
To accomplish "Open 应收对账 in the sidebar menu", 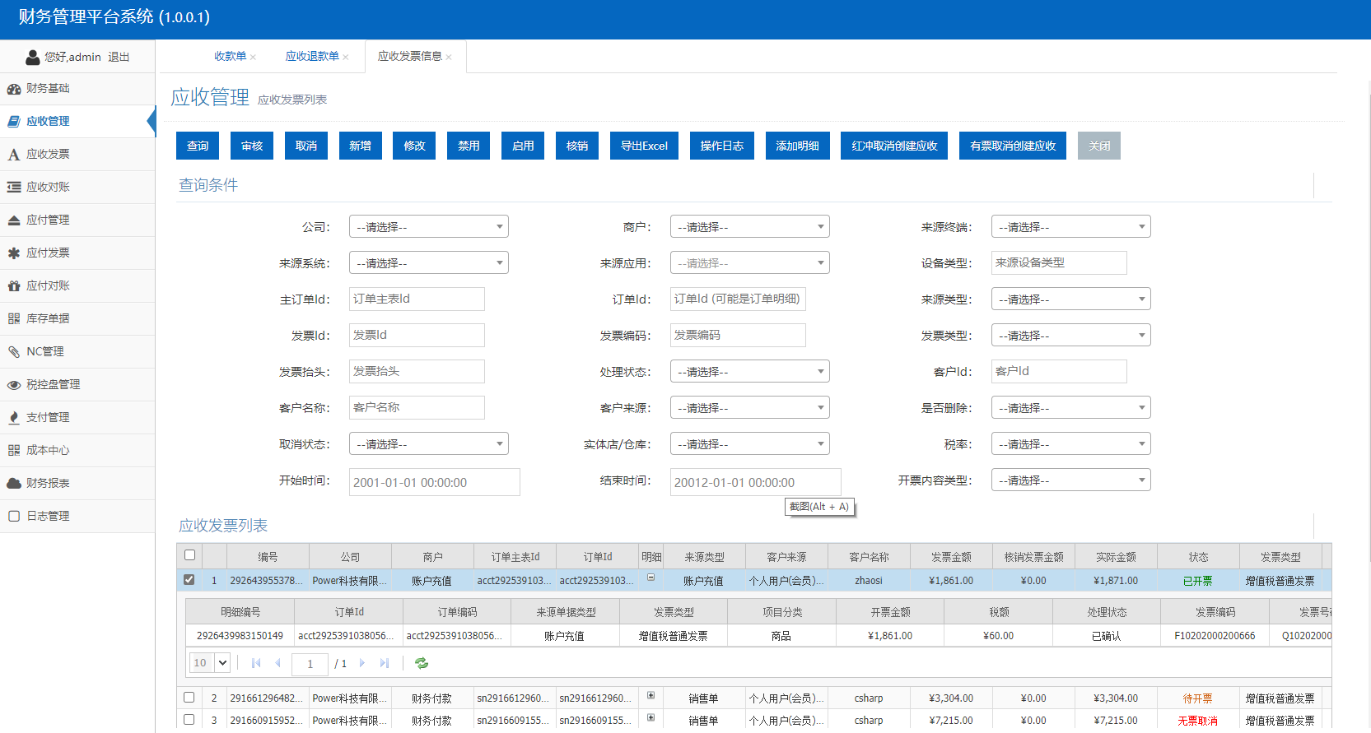I will (x=48, y=188).
